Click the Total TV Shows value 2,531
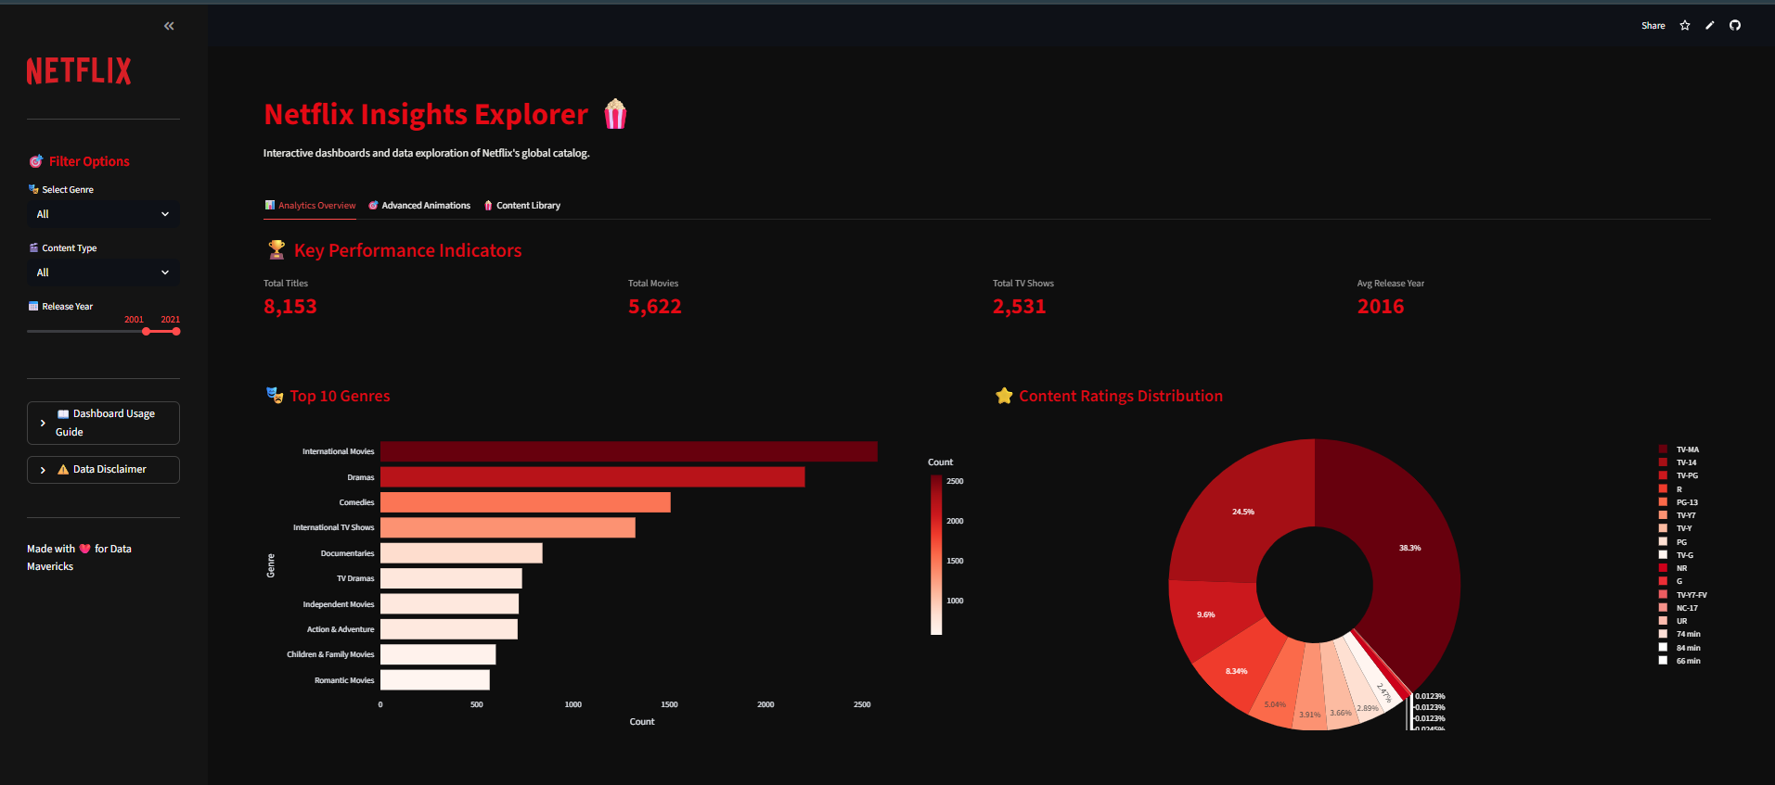1775x785 pixels. coord(1020,307)
